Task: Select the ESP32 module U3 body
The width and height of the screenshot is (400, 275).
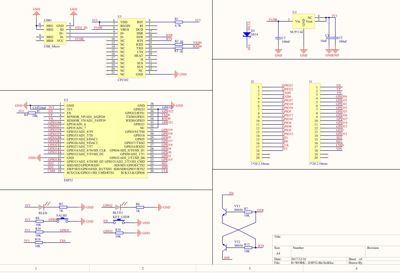Action: click(105, 139)
